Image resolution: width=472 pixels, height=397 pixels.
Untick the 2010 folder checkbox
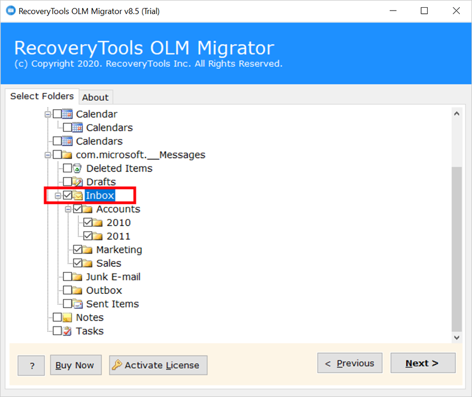click(88, 223)
